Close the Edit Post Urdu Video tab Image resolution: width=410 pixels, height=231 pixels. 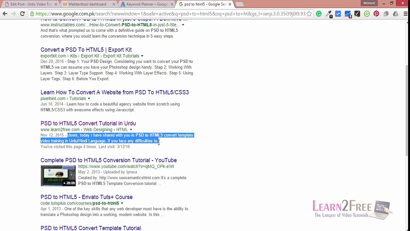(x=56, y=4)
